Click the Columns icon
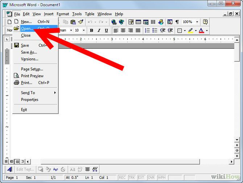 coord(153,22)
